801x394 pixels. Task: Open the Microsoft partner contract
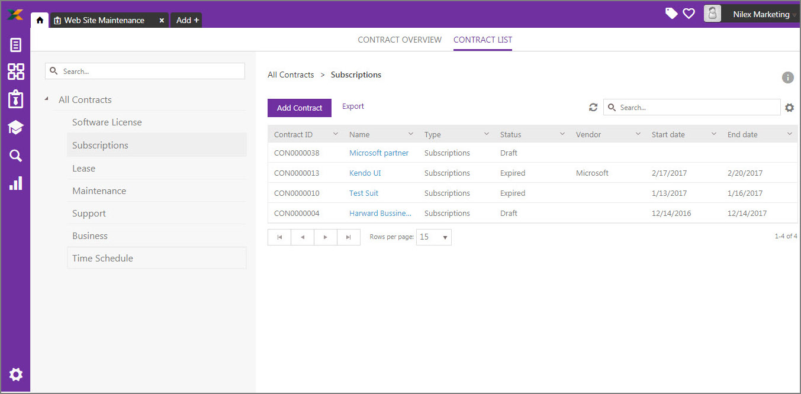tap(379, 153)
